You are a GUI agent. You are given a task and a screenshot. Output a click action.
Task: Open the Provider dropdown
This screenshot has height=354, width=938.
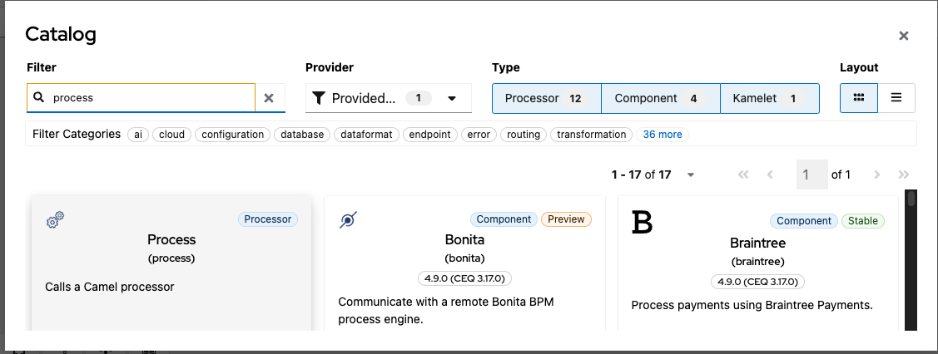(388, 98)
